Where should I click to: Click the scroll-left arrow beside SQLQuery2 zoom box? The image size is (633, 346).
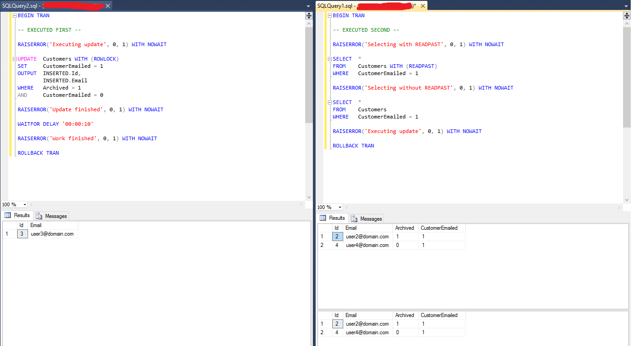[31, 205]
